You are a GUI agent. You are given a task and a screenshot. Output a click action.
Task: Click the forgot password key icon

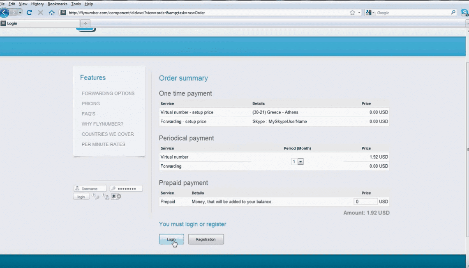point(95,197)
